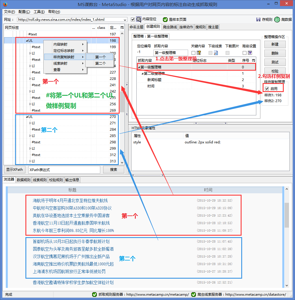Click the 存规则 floppy disk icon
The image size is (295, 300).
(258, 20)
